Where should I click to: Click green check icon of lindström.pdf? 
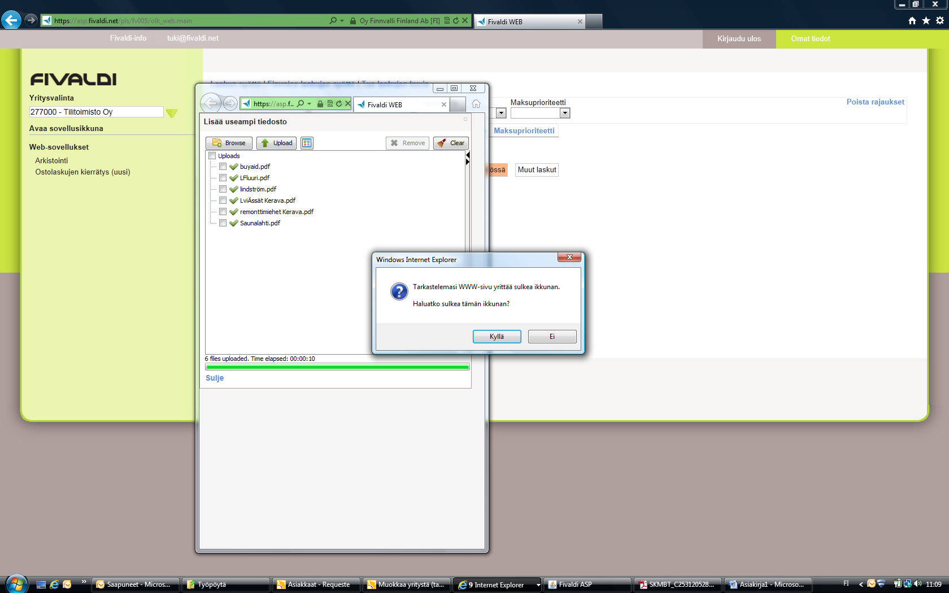pyautogui.click(x=233, y=189)
